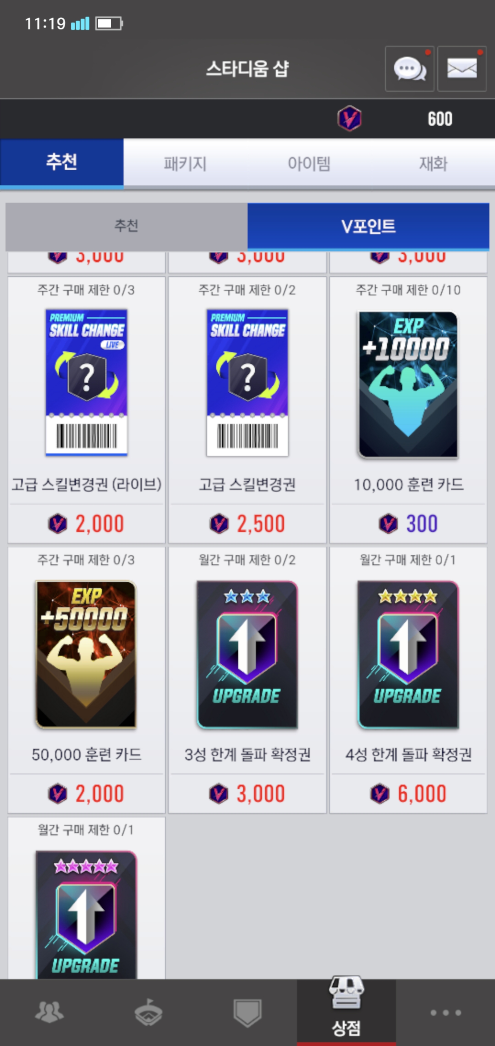The height and width of the screenshot is (1046, 495).
Task: Switch to the 패키지 tab
Action: pyautogui.click(x=185, y=164)
